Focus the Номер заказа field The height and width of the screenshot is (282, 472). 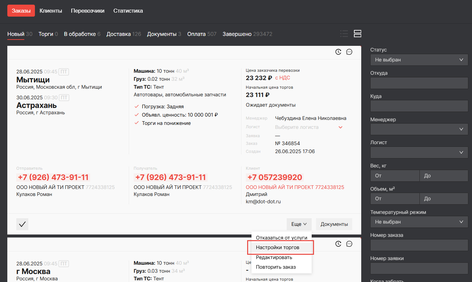[x=419, y=245]
